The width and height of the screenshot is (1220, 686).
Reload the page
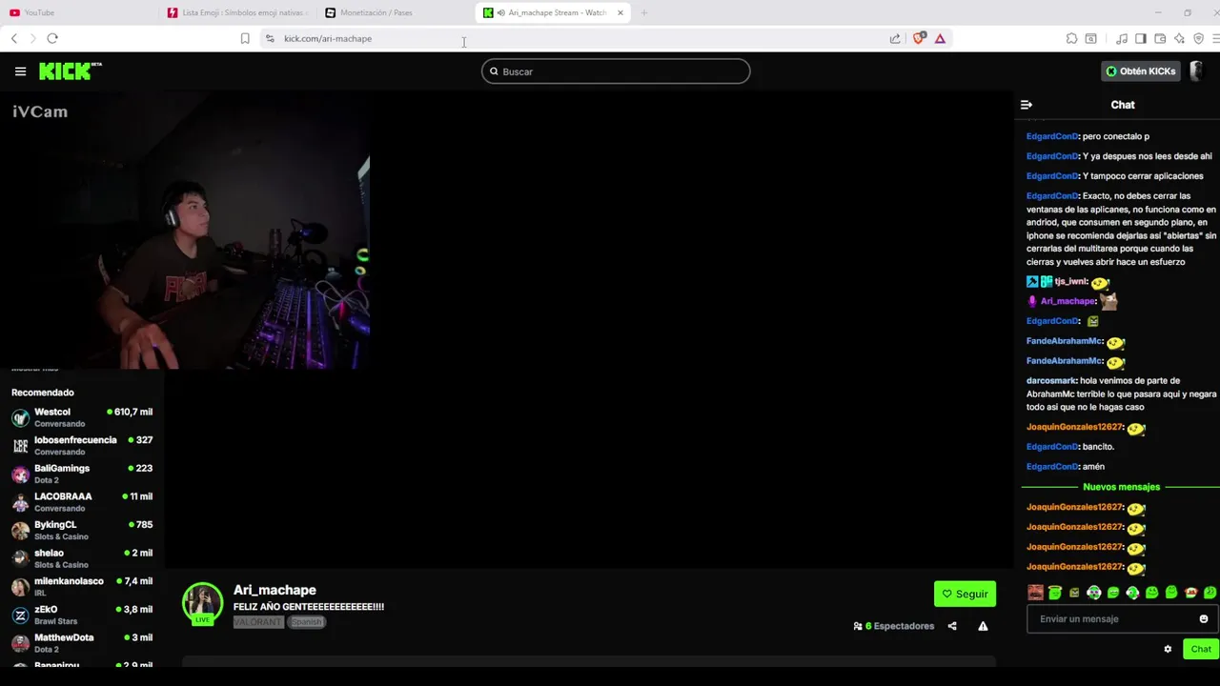click(52, 38)
